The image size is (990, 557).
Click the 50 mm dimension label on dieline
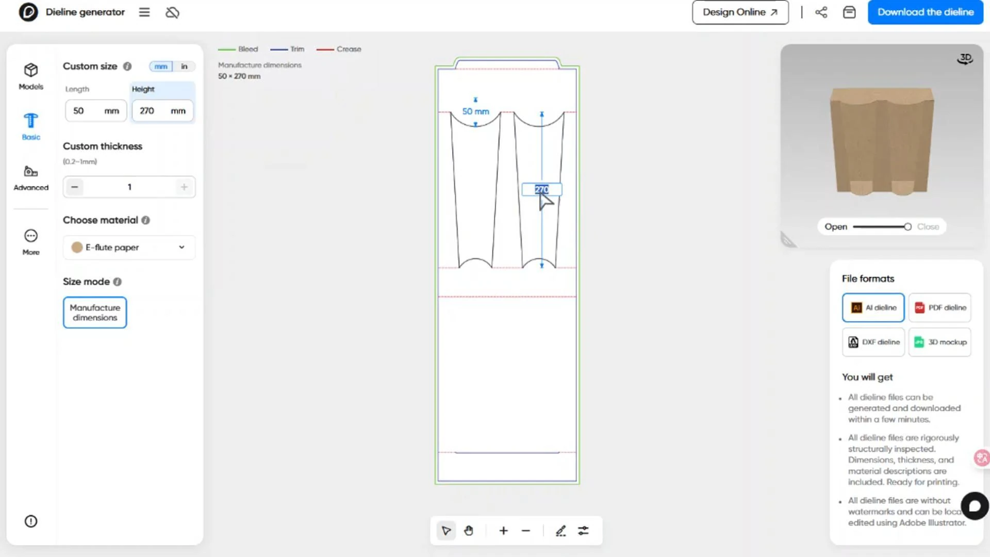(475, 111)
